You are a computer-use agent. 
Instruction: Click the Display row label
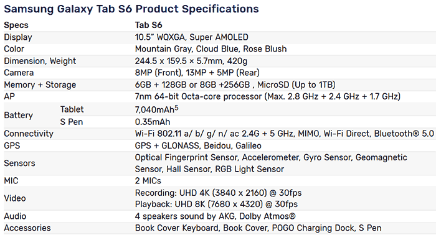18,37
